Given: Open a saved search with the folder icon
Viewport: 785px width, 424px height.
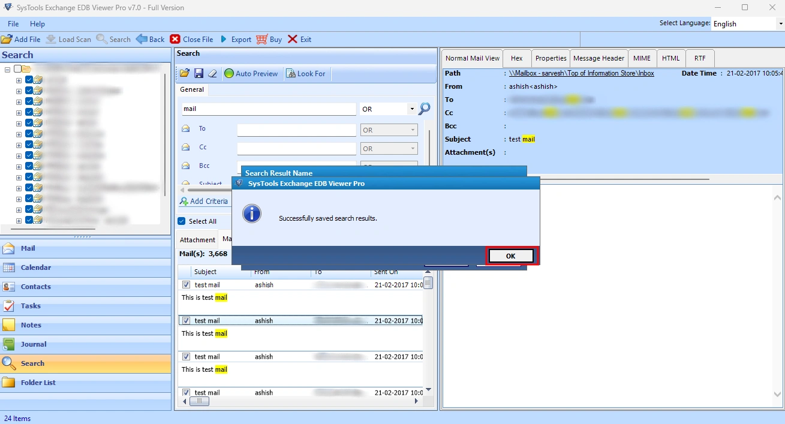Looking at the screenshot, I should (x=185, y=73).
